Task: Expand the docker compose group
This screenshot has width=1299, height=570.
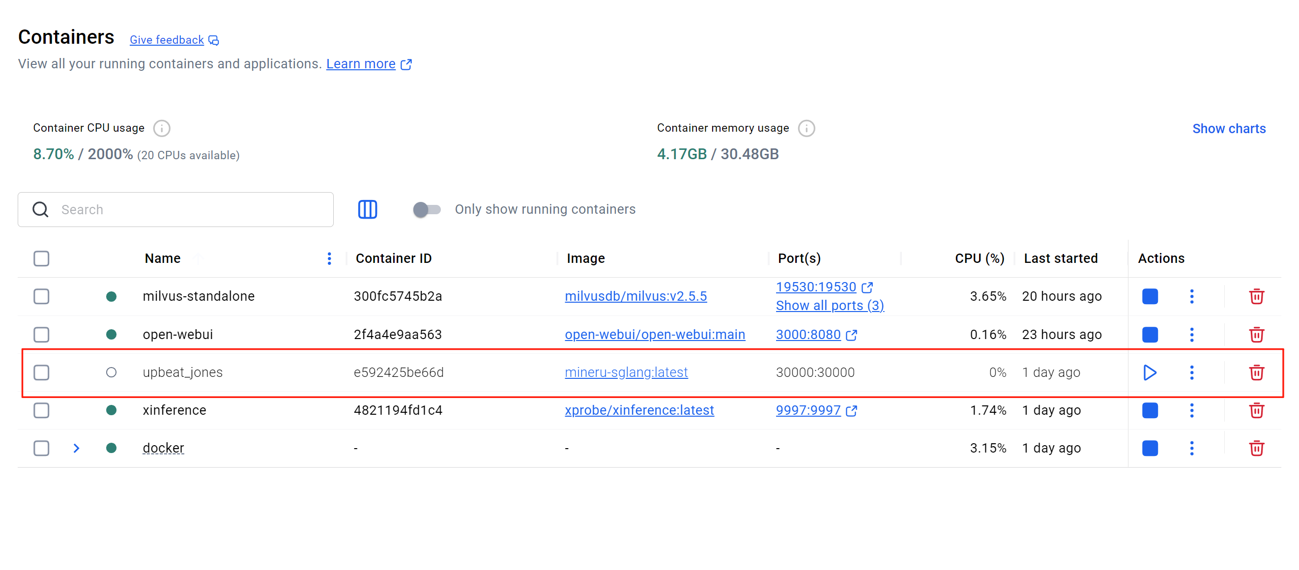Action: (76, 448)
